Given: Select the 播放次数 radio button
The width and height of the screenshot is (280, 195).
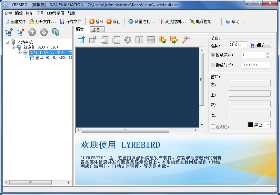Looking at the screenshot, I should click(213, 55).
